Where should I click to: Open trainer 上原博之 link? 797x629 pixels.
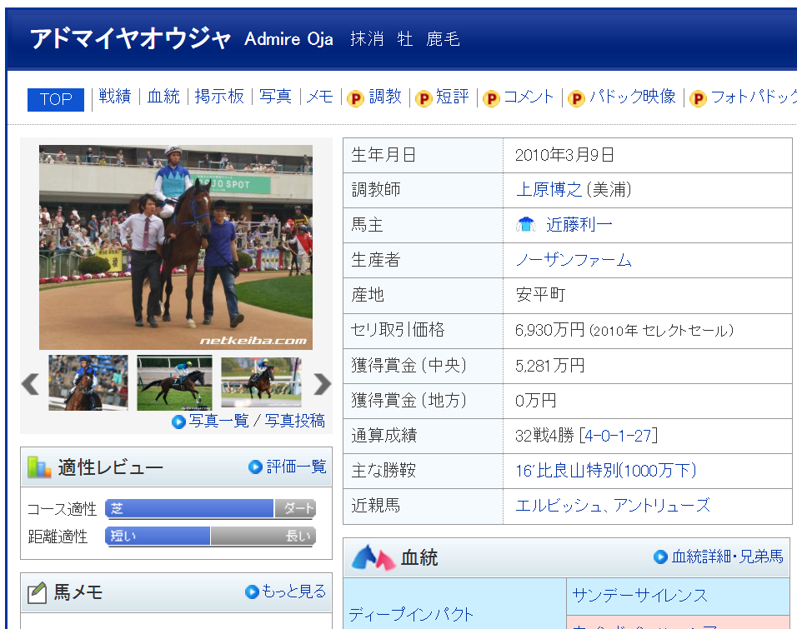click(x=549, y=190)
